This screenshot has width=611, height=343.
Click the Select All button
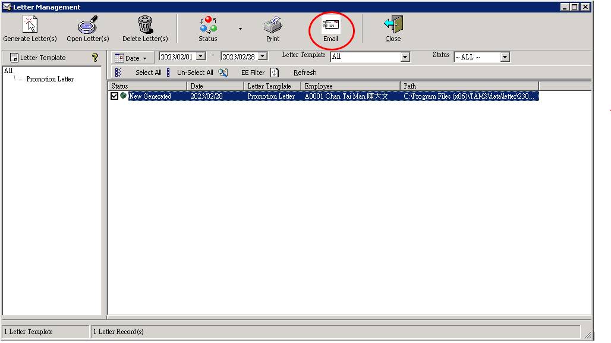(x=149, y=73)
